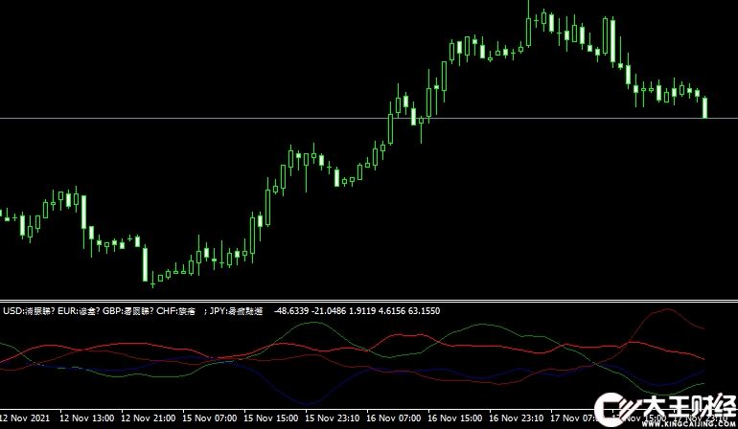
Task: Click the "15 Nov 23:10" time label
Action: [x=333, y=418]
